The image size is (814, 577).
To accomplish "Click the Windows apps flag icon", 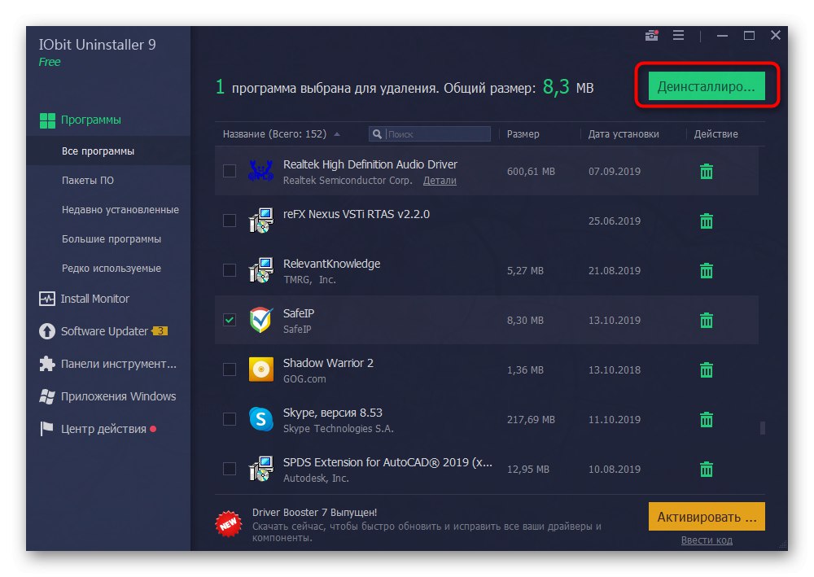I will [46, 396].
